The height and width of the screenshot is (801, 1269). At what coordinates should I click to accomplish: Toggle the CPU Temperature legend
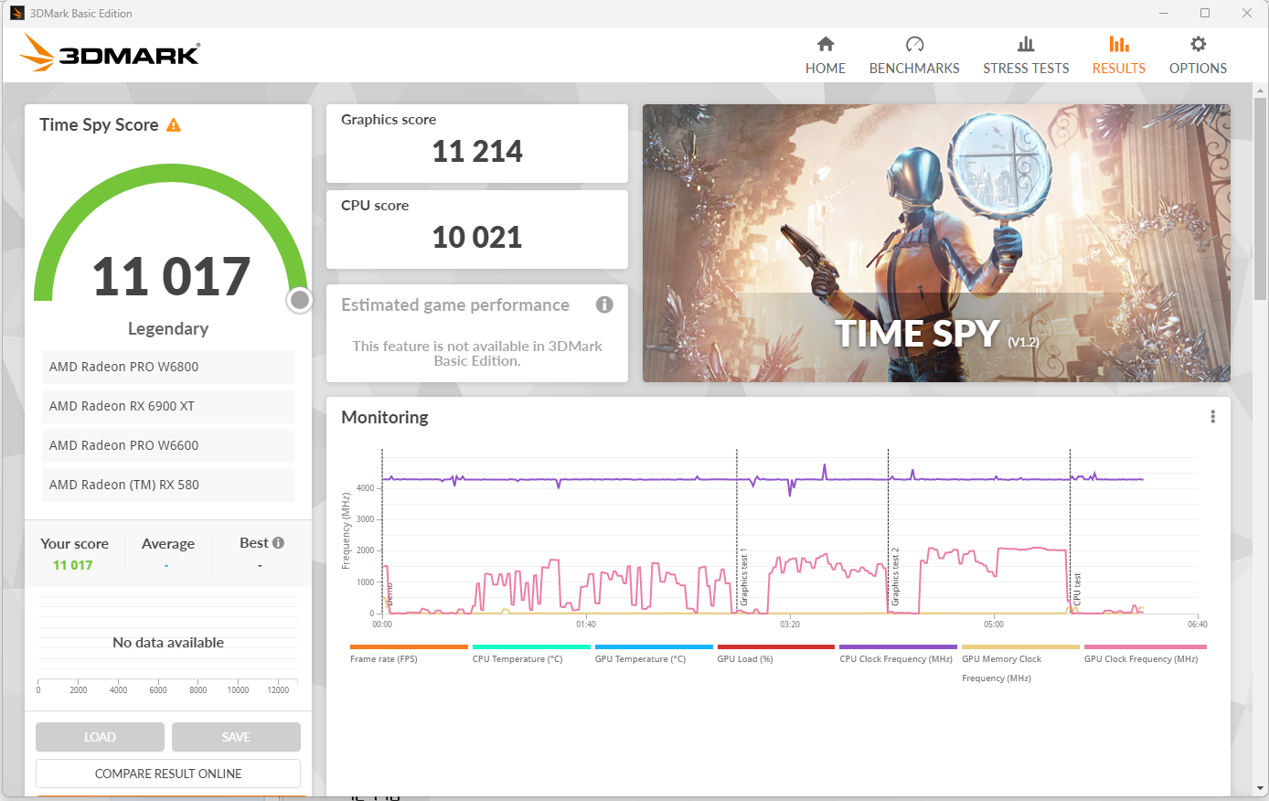pos(530,654)
